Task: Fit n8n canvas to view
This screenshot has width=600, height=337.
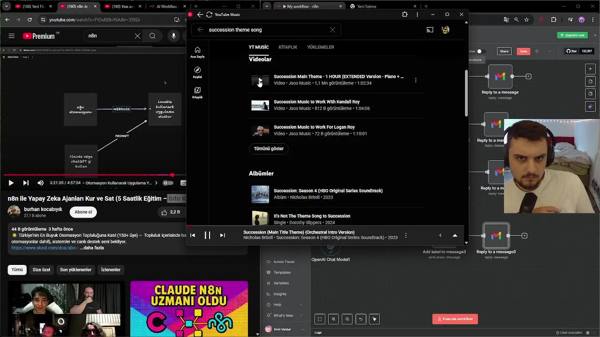Action: point(320,319)
